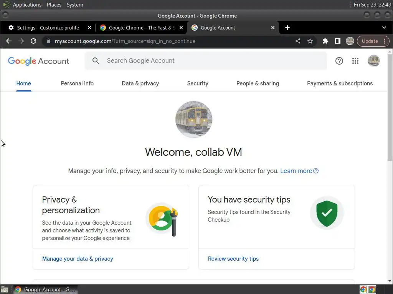393x294 pixels.
Task: Click the You have security tips heading
Action: click(x=249, y=200)
